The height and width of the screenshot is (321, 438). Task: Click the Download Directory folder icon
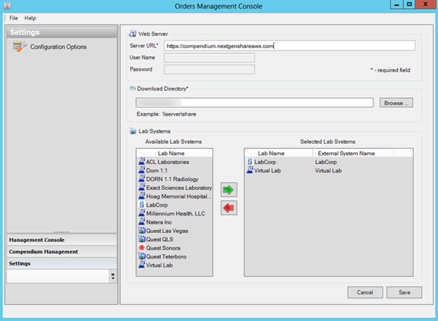(132, 89)
